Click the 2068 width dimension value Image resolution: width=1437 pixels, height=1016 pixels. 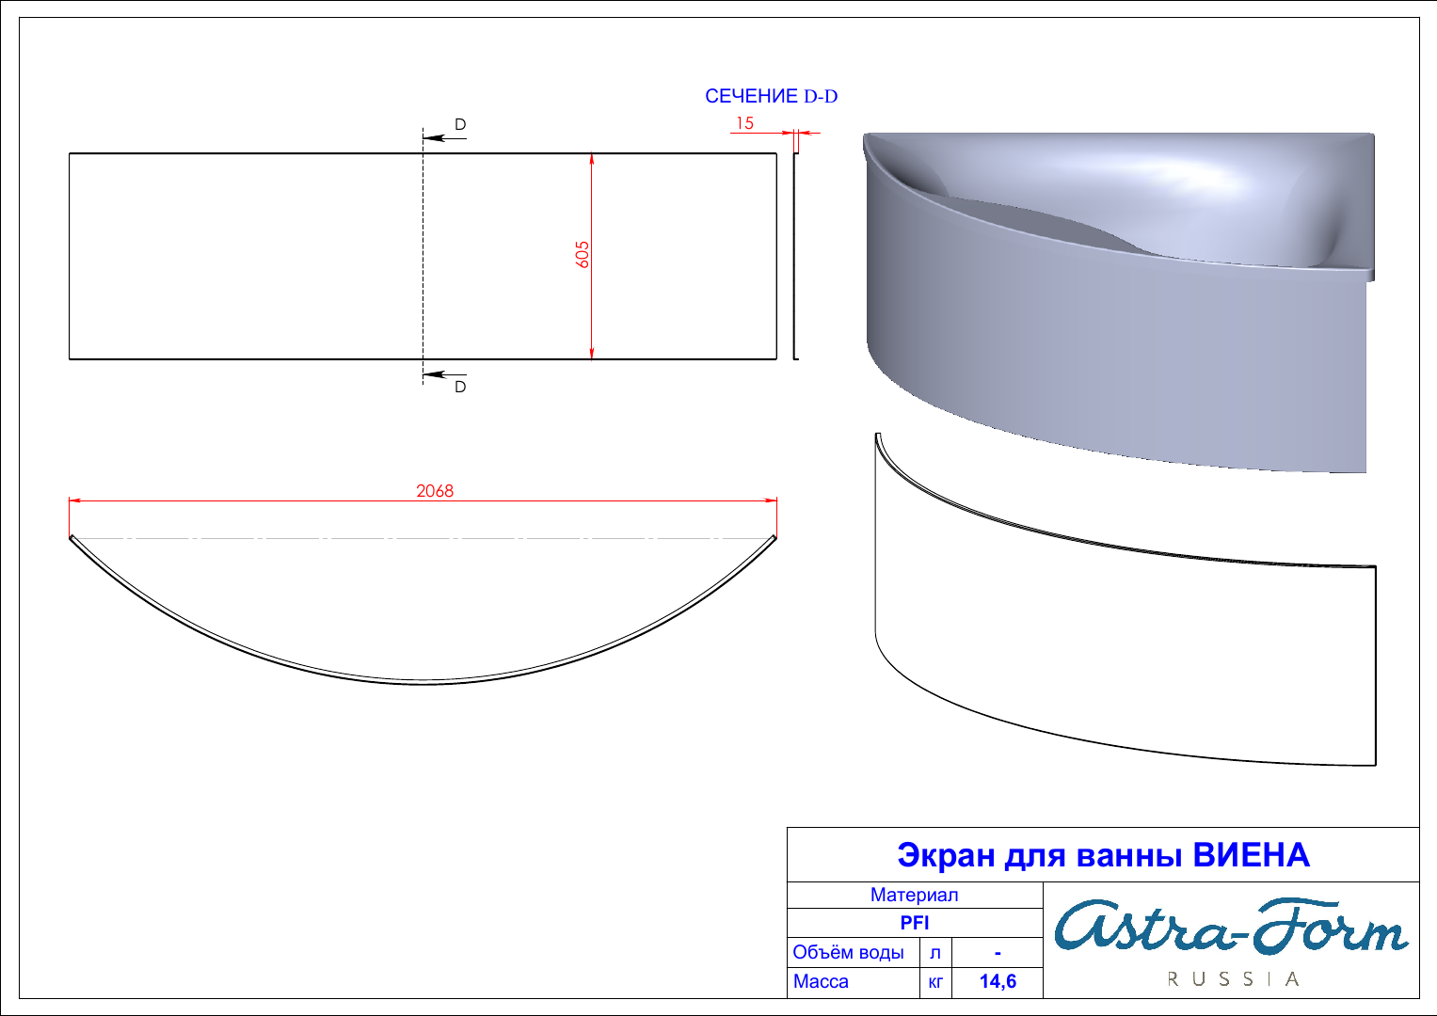coord(435,491)
